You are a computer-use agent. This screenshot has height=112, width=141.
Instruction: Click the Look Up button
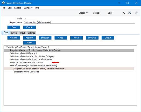pos(92,38)
